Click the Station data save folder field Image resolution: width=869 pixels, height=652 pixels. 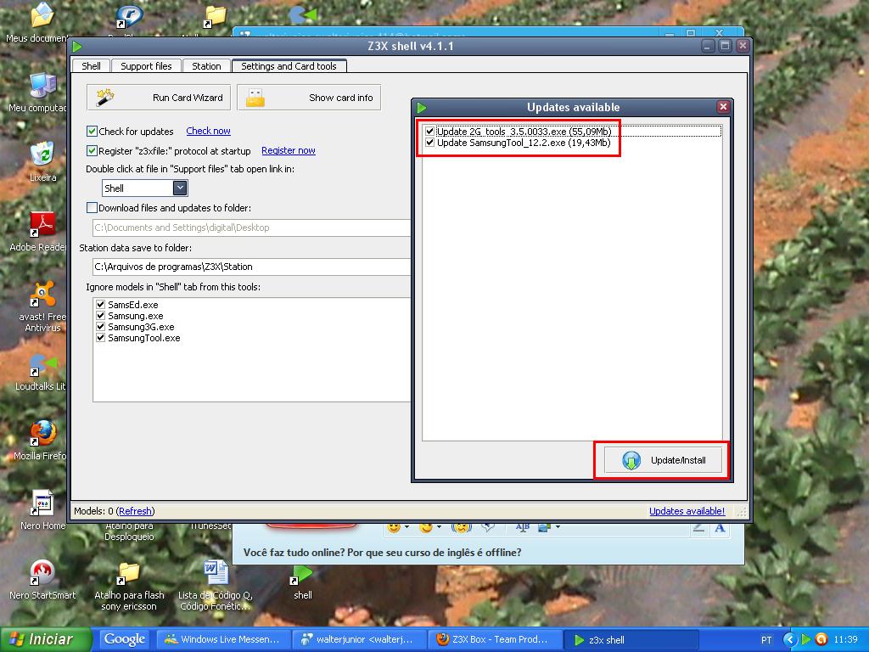[x=251, y=267]
